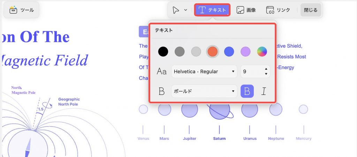Click the Uranus planet label
357x157 pixels.
pyautogui.click(x=250, y=139)
